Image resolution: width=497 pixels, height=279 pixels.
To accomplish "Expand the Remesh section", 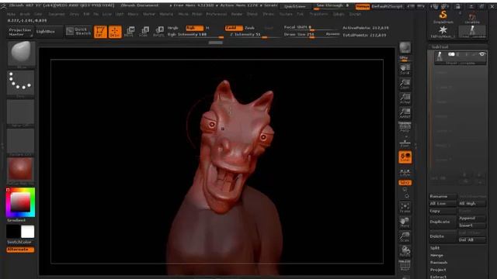I will (x=439, y=263).
